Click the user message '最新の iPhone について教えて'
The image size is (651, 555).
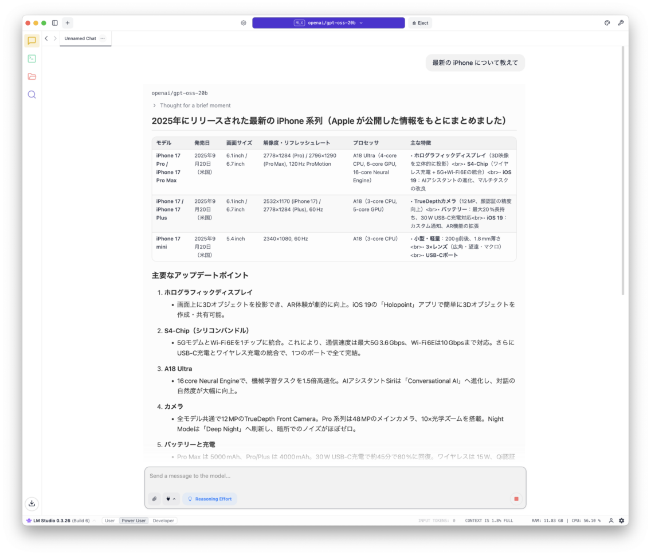475,62
